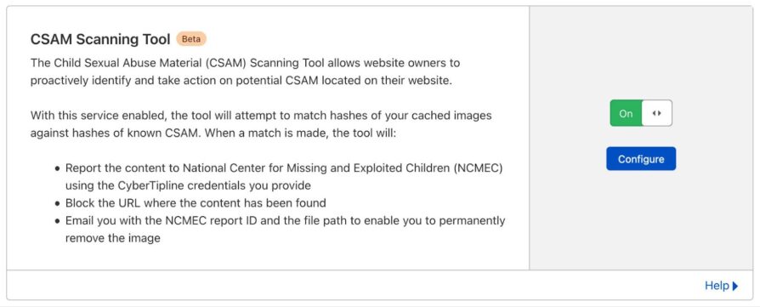The width and height of the screenshot is (760, 307).
Task: Click the remove the image line
Action: coord(112,238)
